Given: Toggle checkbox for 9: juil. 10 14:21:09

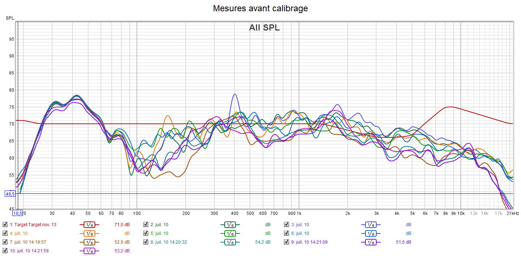Looking at the screenshot, I should pos(286,242).
